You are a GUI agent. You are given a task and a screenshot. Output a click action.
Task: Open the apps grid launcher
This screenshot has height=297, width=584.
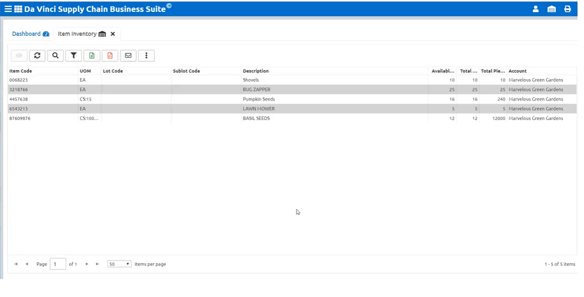(x=18, y=9)
